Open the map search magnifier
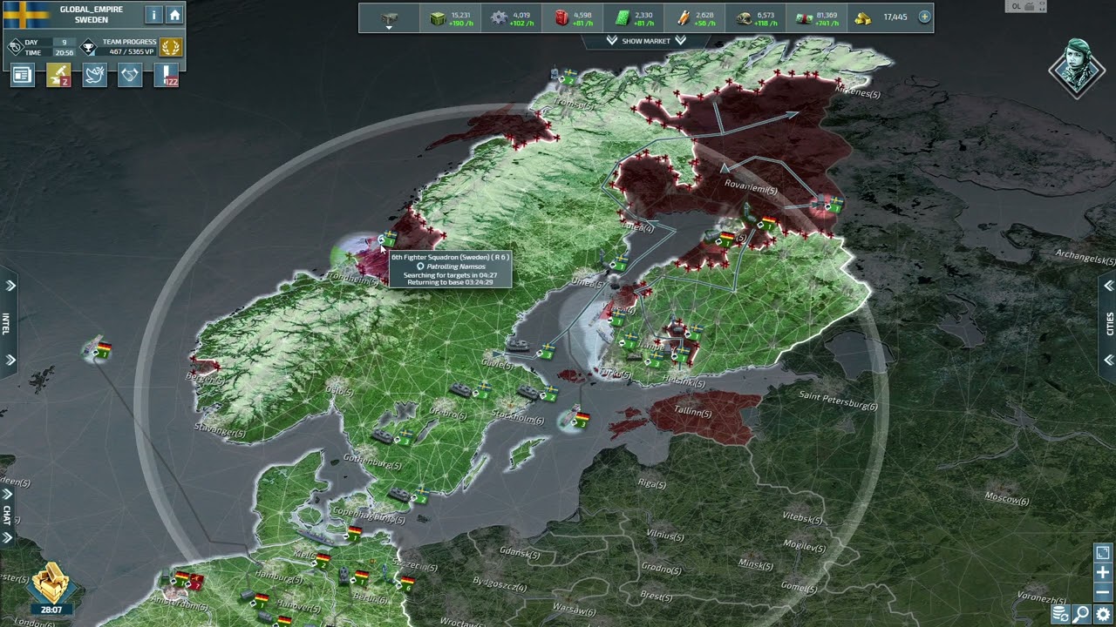This screenshot has height=627, width=1116. tap(1082, 615)
